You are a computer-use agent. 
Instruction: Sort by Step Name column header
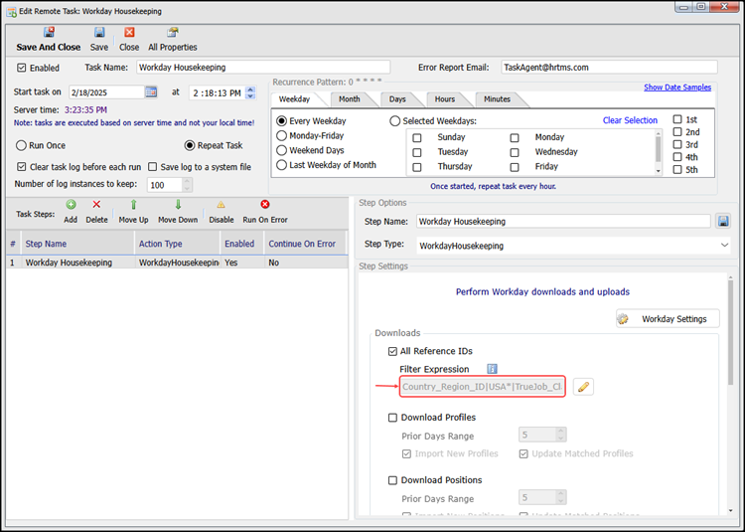[x=77, y=244]
